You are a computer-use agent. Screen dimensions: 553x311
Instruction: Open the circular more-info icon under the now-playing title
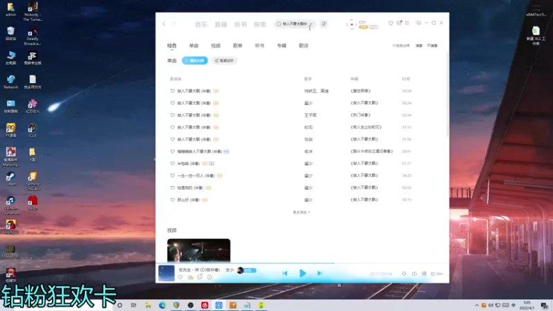pyautogui.click(x=209, y=277)
